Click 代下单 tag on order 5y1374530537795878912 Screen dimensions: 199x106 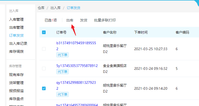pos(63,72)
